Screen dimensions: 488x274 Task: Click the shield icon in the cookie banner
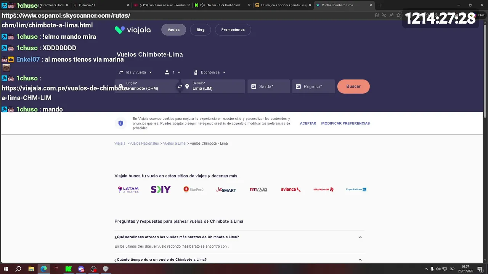(x=120, y=123)
